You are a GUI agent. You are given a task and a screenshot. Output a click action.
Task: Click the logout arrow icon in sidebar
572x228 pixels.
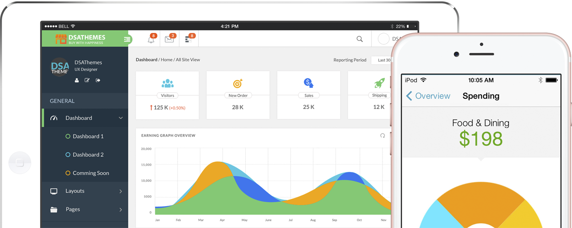click(x=98, y=80)
